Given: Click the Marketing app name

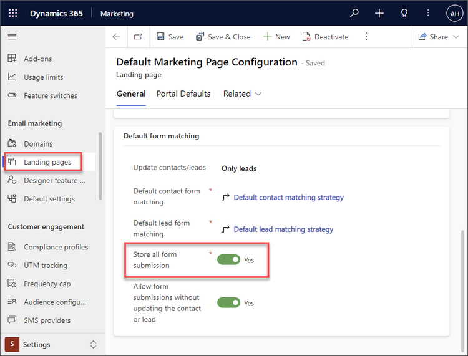Looking at the screenshot, I should (x=117, y=14).
